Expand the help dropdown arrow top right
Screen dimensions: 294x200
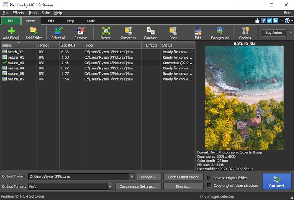(x=291, y=21)
